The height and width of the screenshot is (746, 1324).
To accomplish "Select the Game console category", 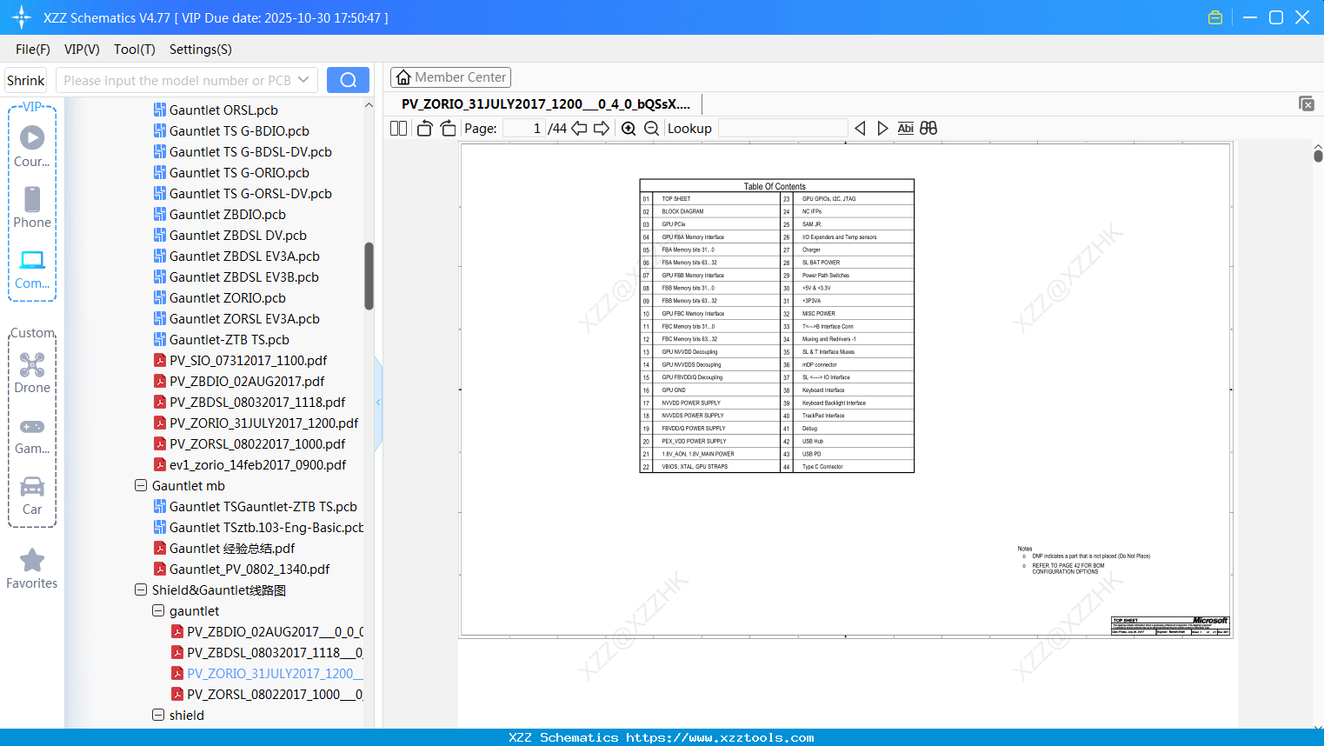I will point(32,435).
